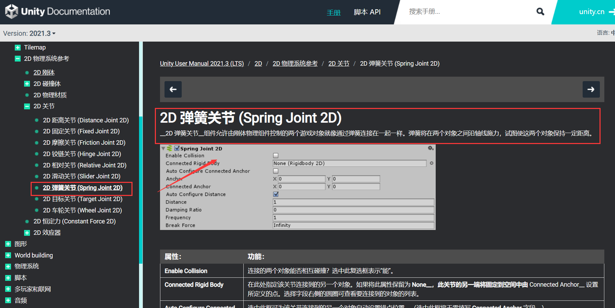The height and width of the screenshot is (308, 615).
Task: Expand 2D 效应器 node
Action: point(27,233)
